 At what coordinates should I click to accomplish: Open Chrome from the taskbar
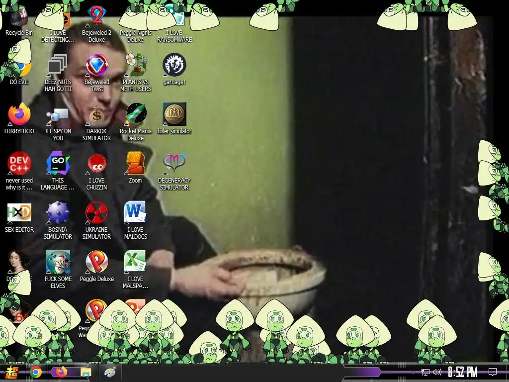coord(36,372)
